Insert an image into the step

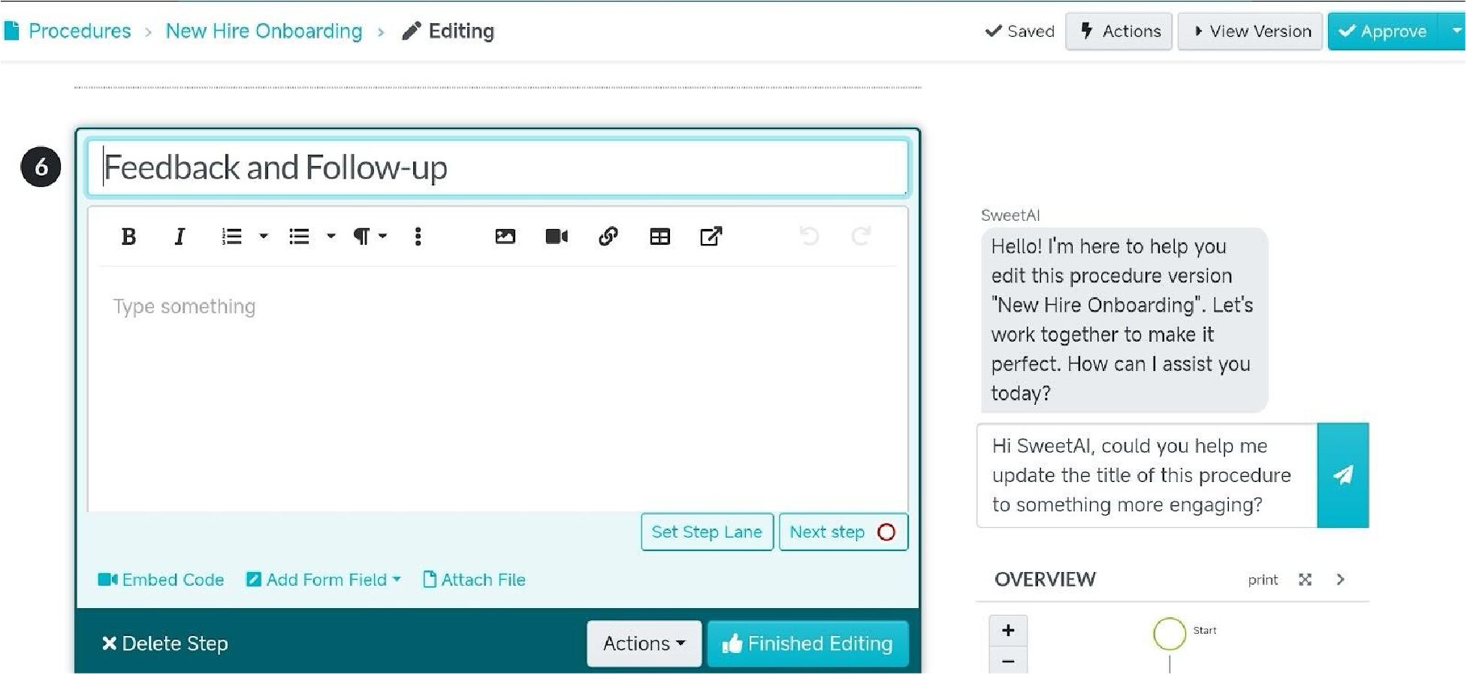[505, 237]
